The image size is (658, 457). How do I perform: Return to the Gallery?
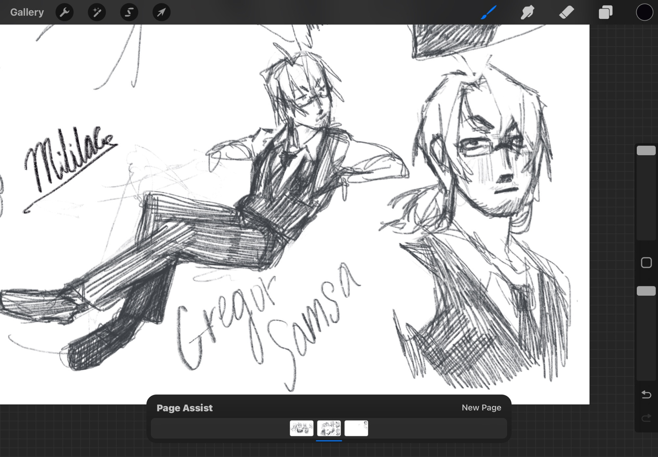[x=27, y=12]
